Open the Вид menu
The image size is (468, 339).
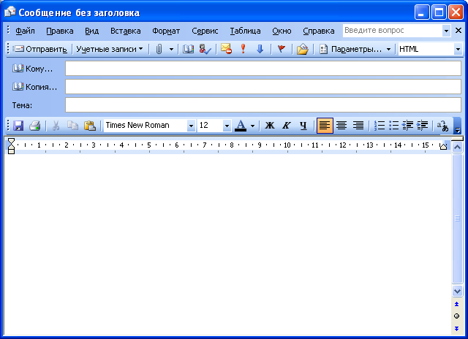coord(91,31)
